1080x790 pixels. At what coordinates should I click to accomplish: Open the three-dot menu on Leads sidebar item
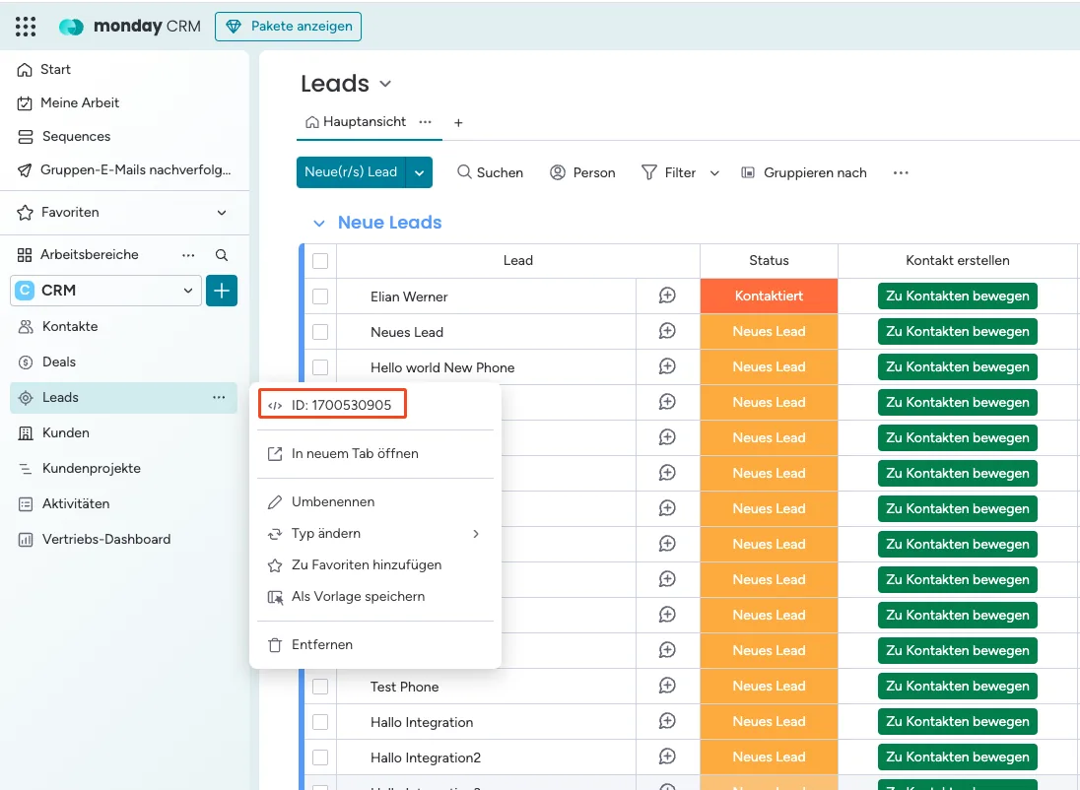[219, 397]
